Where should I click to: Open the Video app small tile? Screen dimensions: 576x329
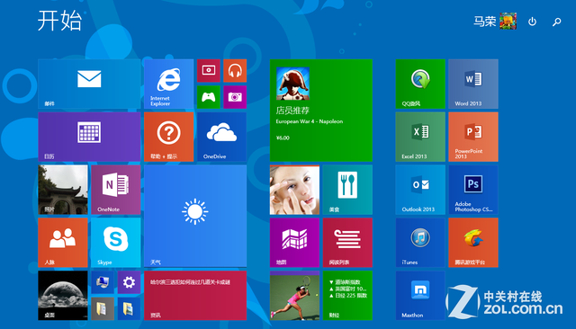[x=208, y=71]
